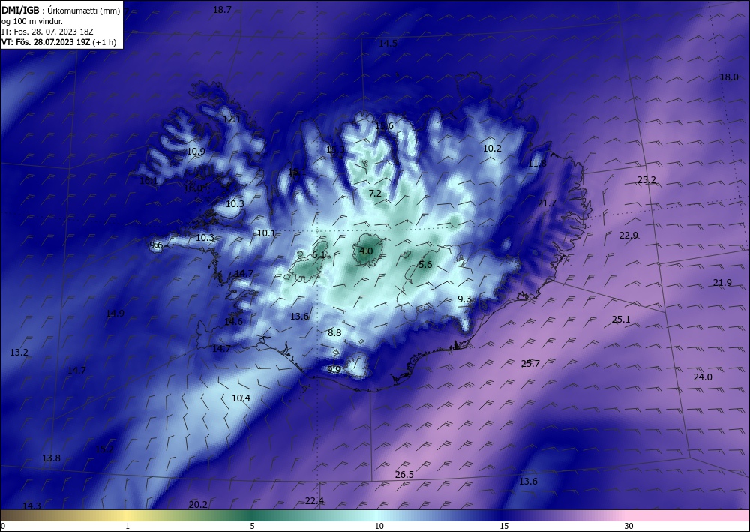This screenshot has height=532, width=750.
Task: Select the 'IT: Fös. 28. 07. 2023 18Z' line
Action: (x=47, y=32)
